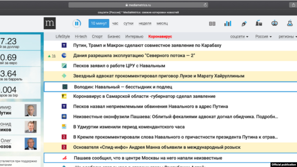The width and height of the screenshot is (297, 167).
Task: Click the dollar exchange rate widget
Action: pyautogui.click(x=20, y=42)
